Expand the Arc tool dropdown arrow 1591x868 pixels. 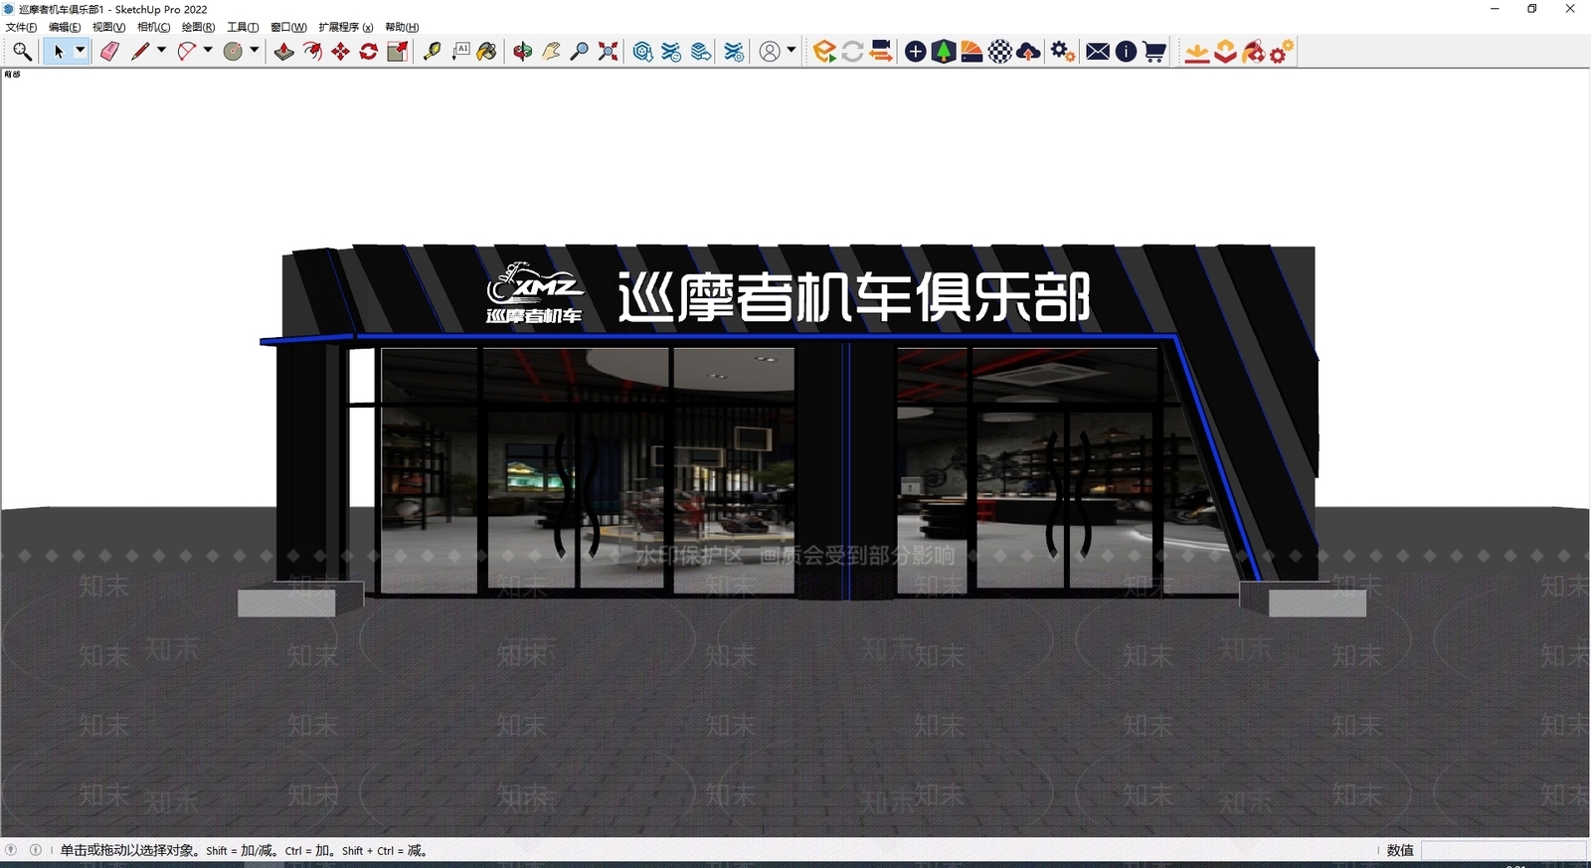pyautogui.click(x=208, y=51)
